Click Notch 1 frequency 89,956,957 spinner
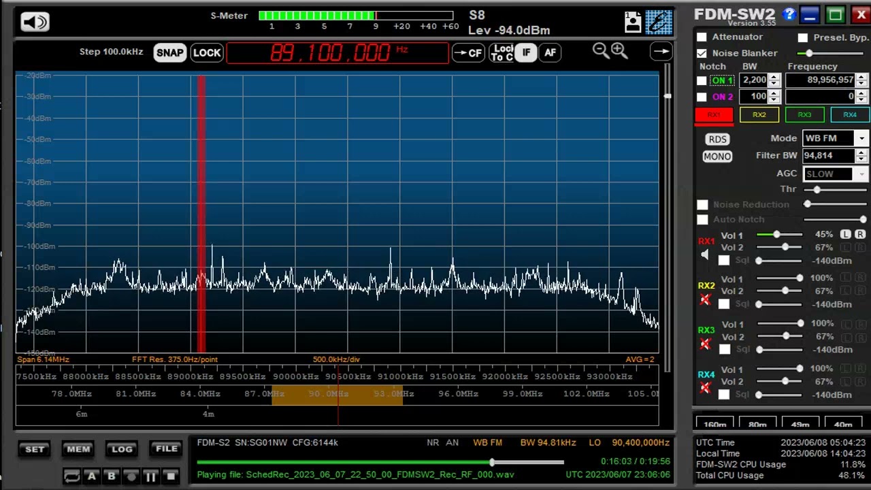Screen dimensions: 871x490 pyautogui.click(x=861, y=80)
